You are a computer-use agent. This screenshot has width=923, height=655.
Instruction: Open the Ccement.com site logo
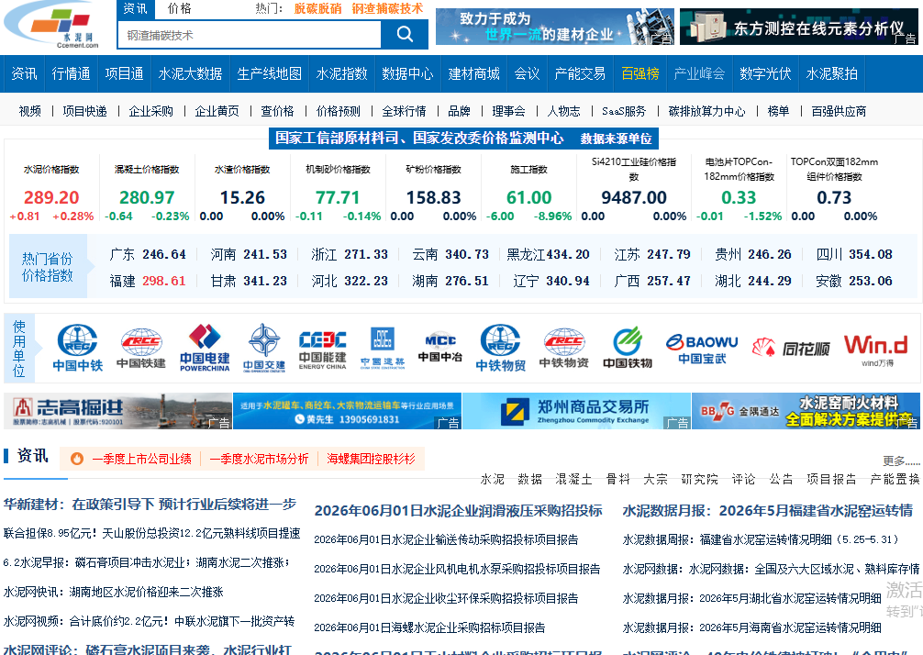[x=53, y=25]
